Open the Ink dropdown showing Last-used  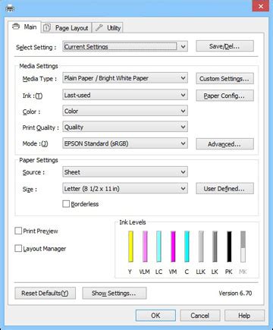coord(125,95)
